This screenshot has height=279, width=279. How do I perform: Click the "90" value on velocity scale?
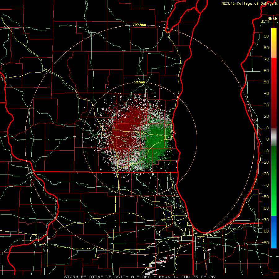point(266,36)
